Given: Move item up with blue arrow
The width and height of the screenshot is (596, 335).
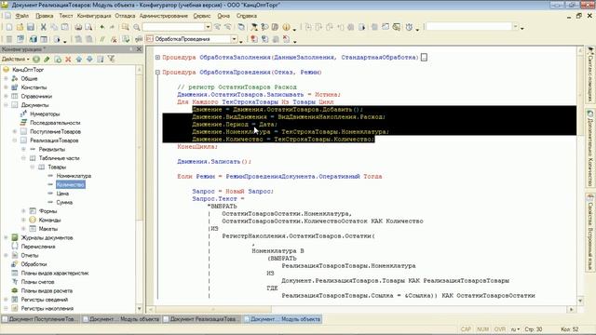Looking at the screenshot, I should 78,59.
